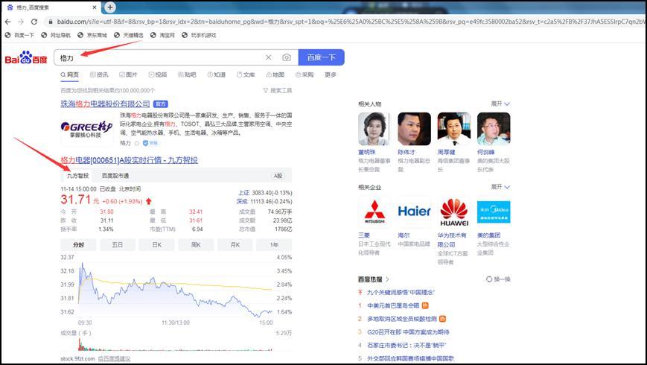Click the Midea logo icon
This screenshot has height=365, width=647.
click(494, 212)
